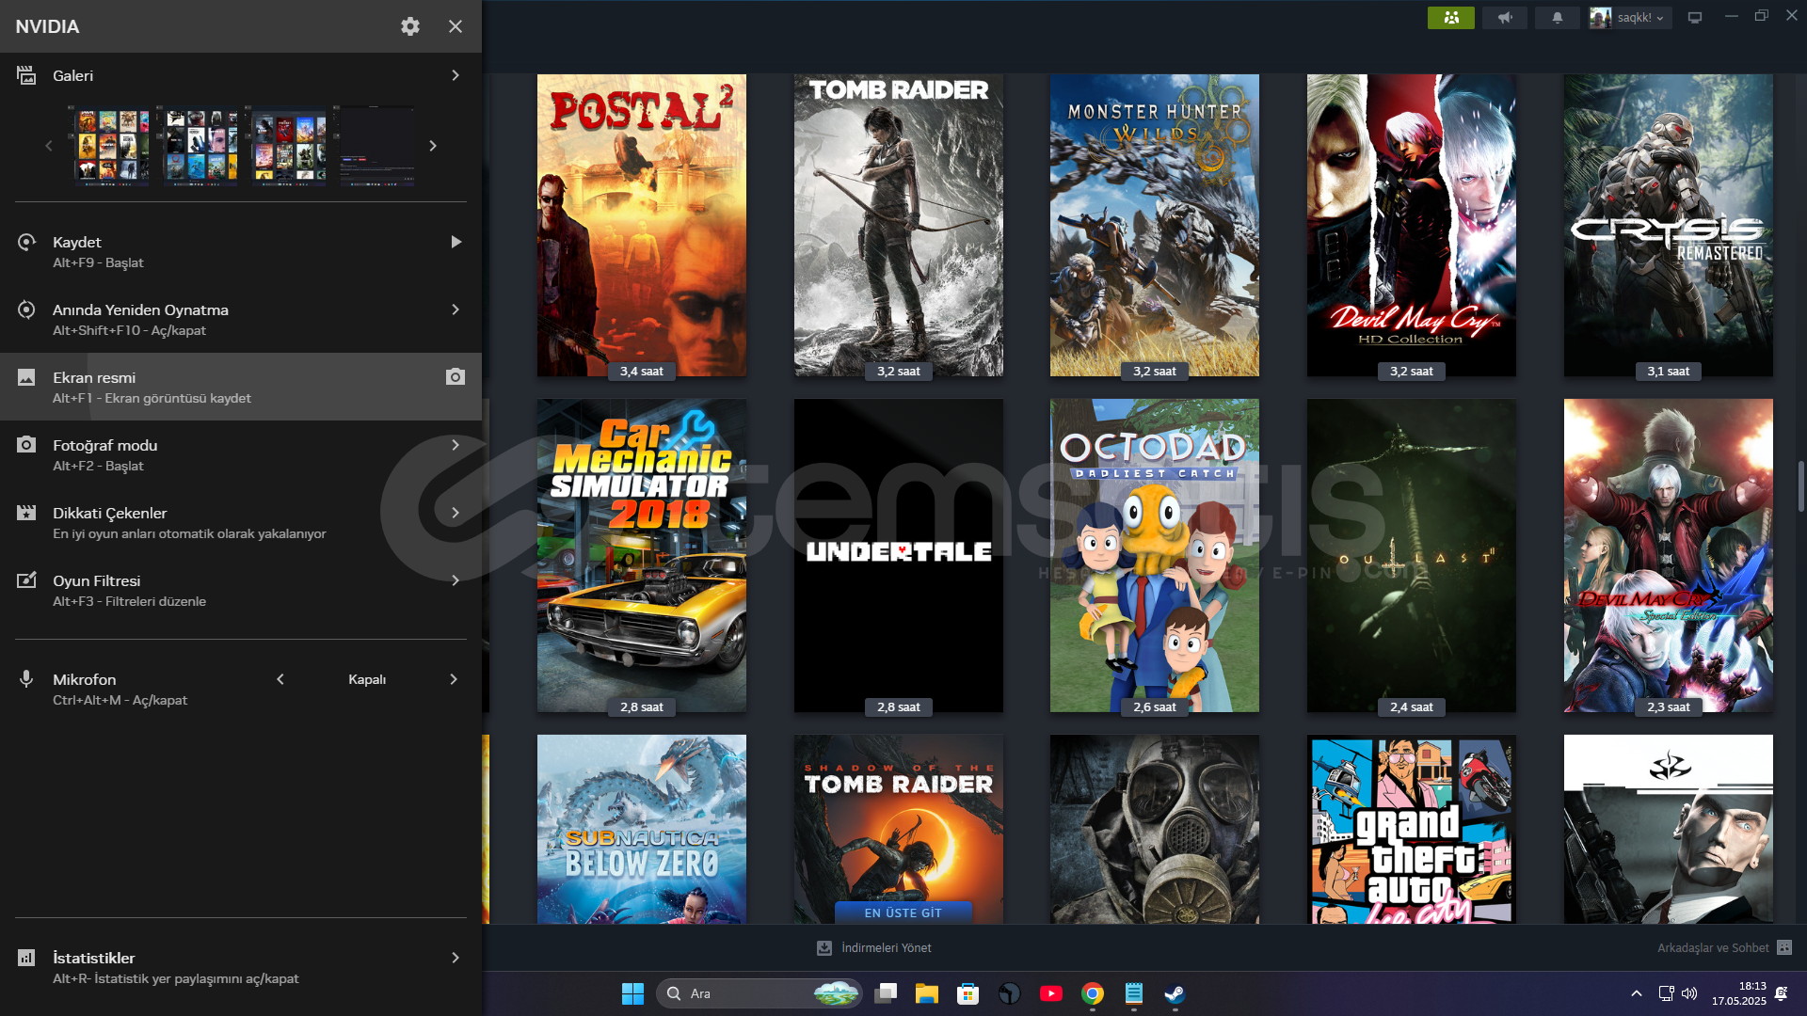Open İndirmeleri Yönet downloads link

coord(874,947)
